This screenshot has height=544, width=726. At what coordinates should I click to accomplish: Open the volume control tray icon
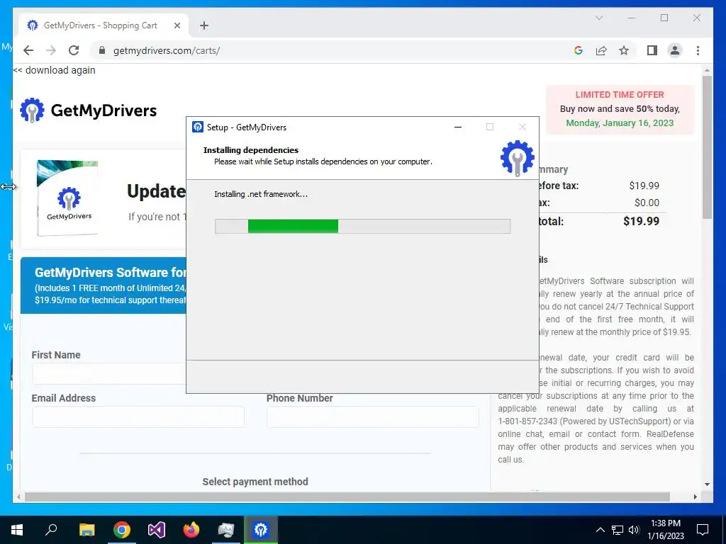pos(634,530)
